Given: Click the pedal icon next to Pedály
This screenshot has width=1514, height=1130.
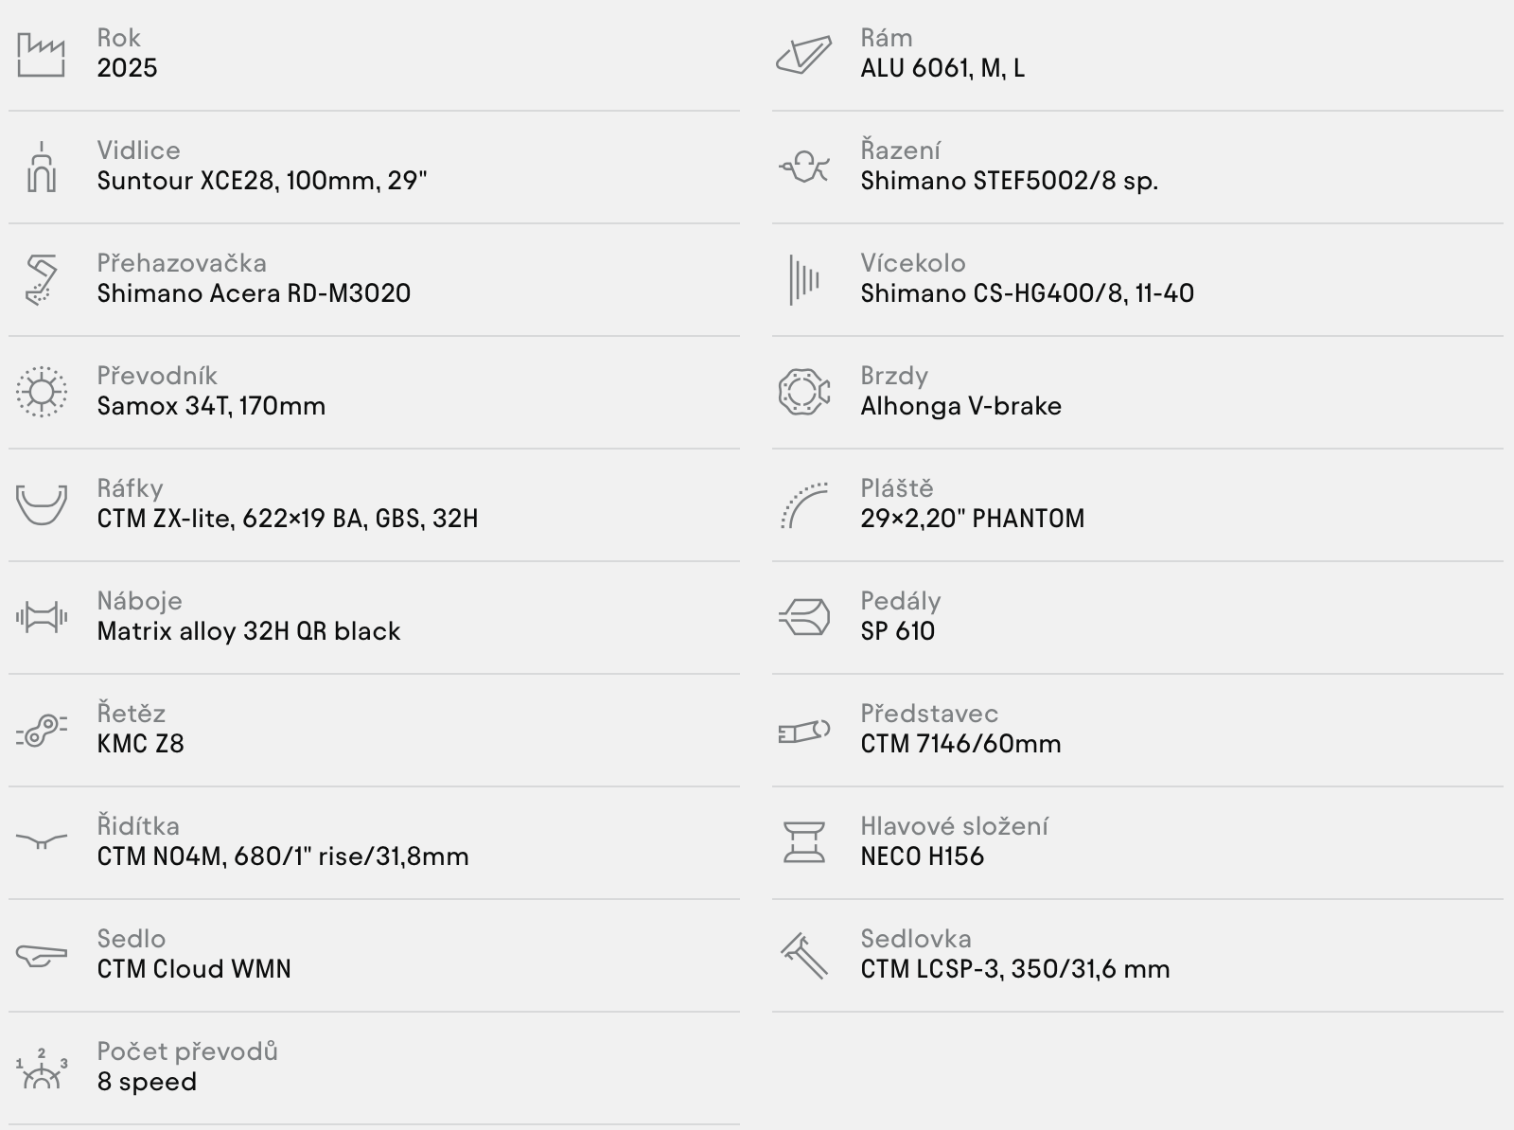Looking at the screenshot, I should point(803,618).
